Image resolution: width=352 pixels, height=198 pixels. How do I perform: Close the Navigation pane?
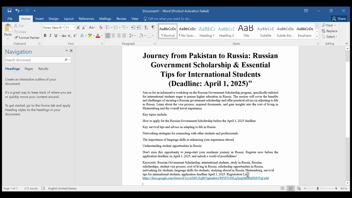[71, 51]
